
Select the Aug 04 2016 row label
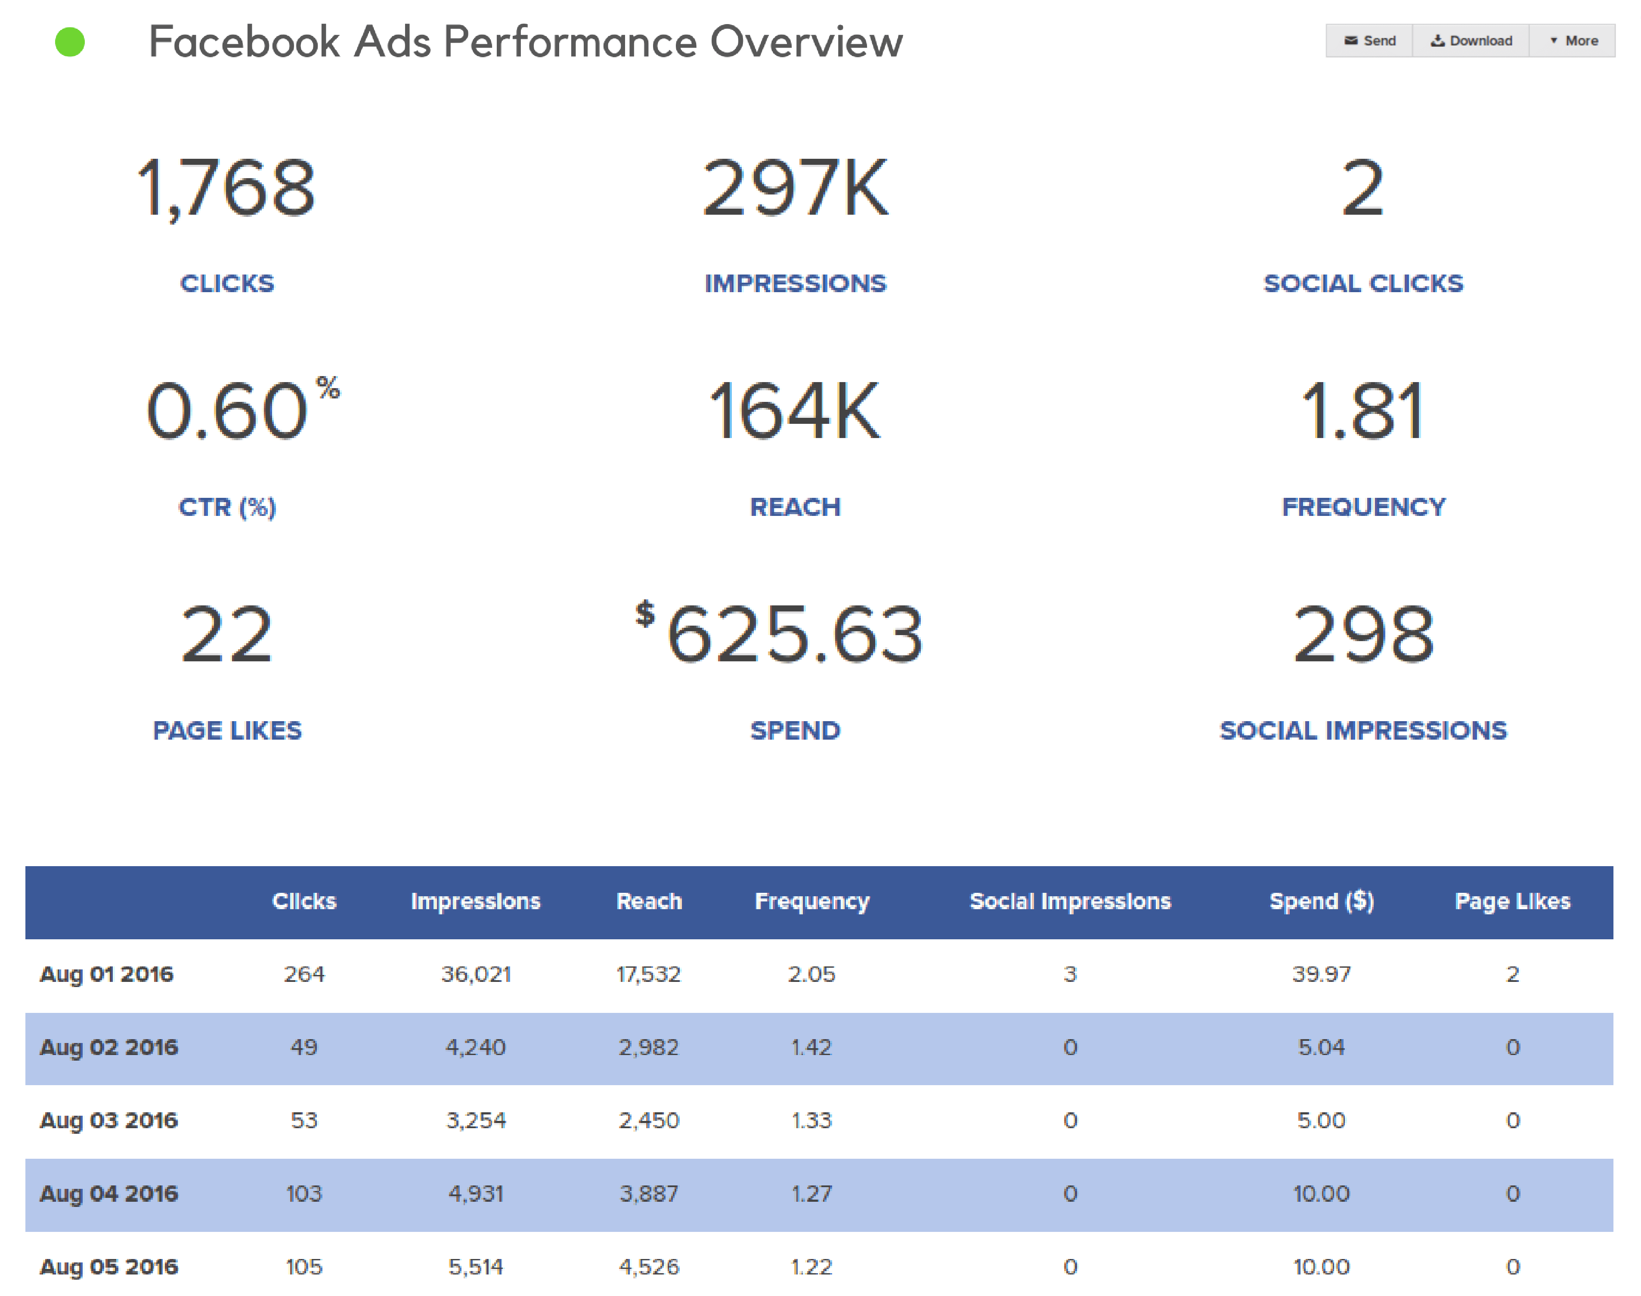point(108,1194)
